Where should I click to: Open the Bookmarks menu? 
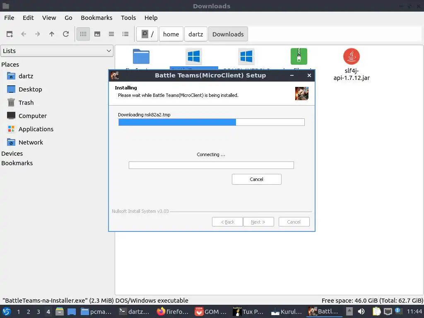coord(96,18)
